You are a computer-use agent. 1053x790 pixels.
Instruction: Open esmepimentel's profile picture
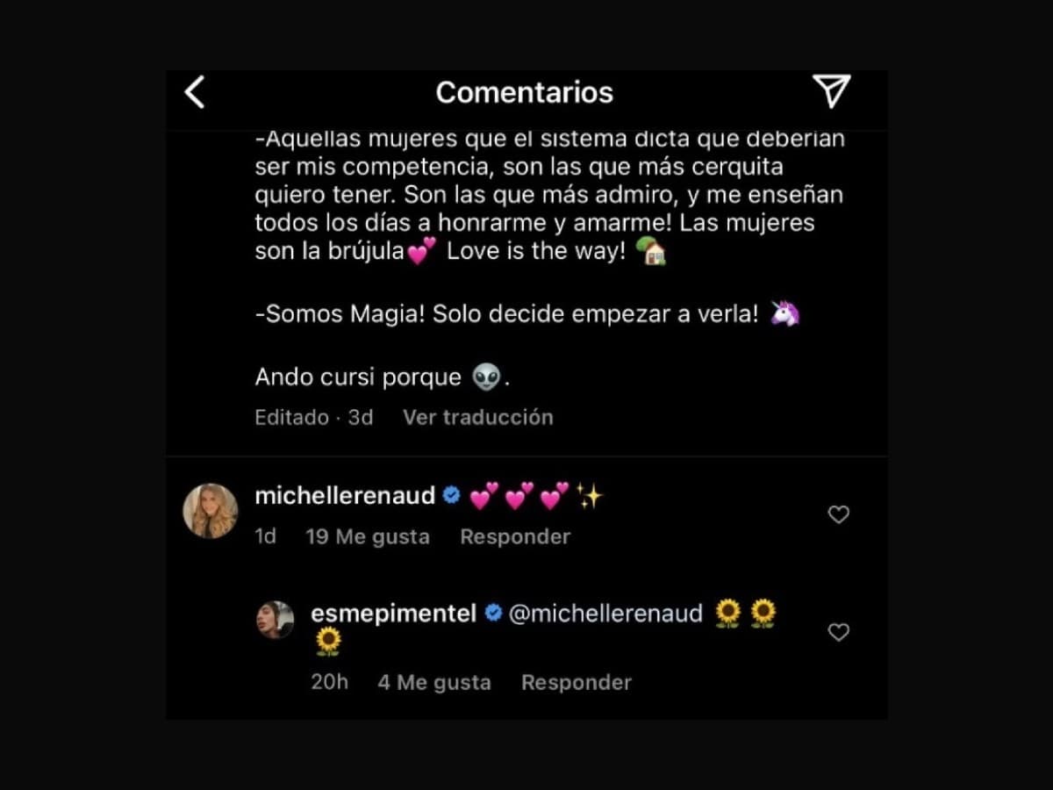(x=276, y=620)
